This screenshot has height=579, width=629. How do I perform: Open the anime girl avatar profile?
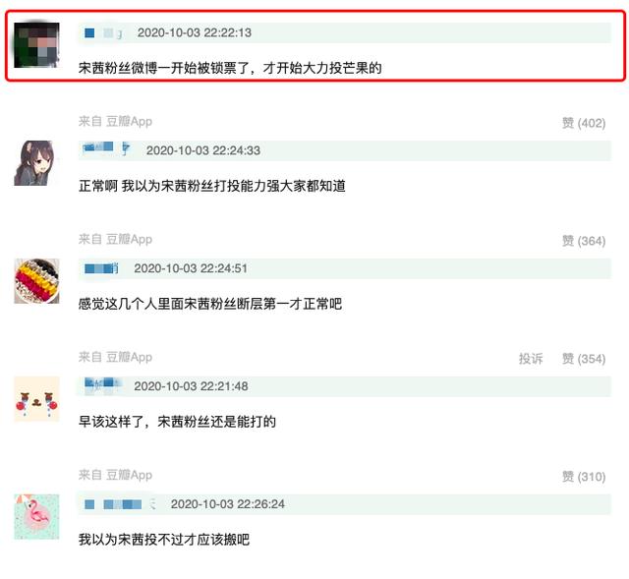click(x=36, y=163)
